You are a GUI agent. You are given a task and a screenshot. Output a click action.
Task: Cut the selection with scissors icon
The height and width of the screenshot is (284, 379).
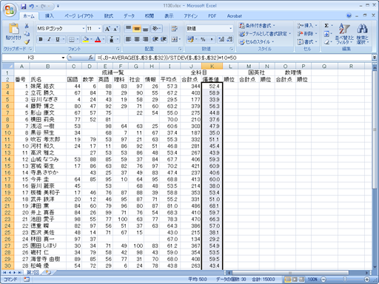click(27, 26)
